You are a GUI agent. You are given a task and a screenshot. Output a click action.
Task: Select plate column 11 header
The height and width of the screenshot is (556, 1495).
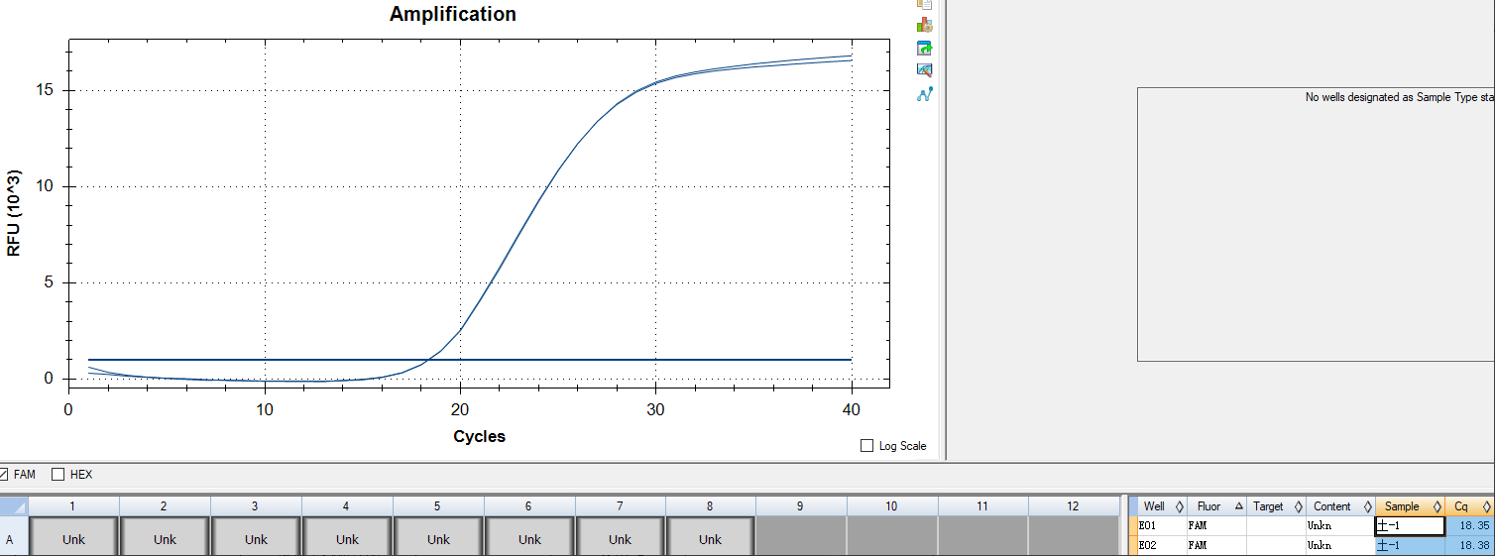(983, 506)
